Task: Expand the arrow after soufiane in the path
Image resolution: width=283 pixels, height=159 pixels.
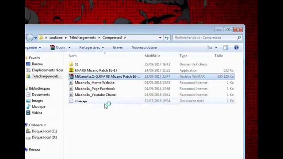Action: tap(66, 38)
